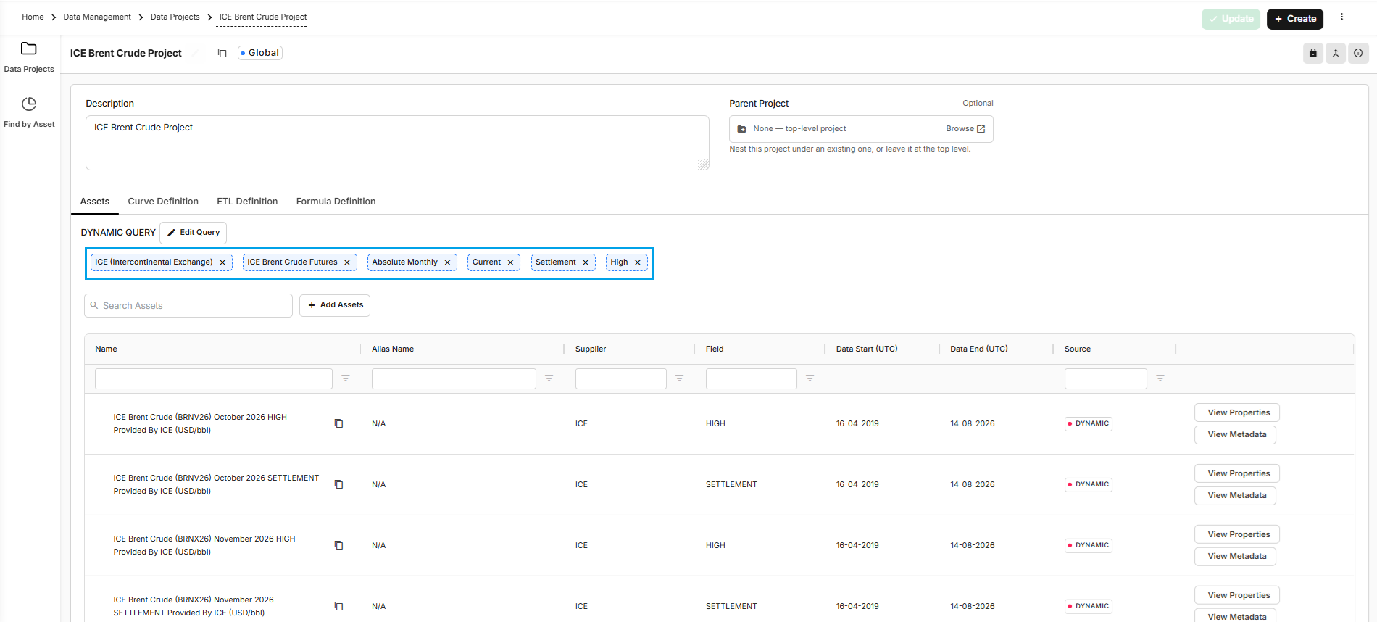
Task: View Properties for November 2026 SETTLEMENT asset
Action: point(1237,595)
